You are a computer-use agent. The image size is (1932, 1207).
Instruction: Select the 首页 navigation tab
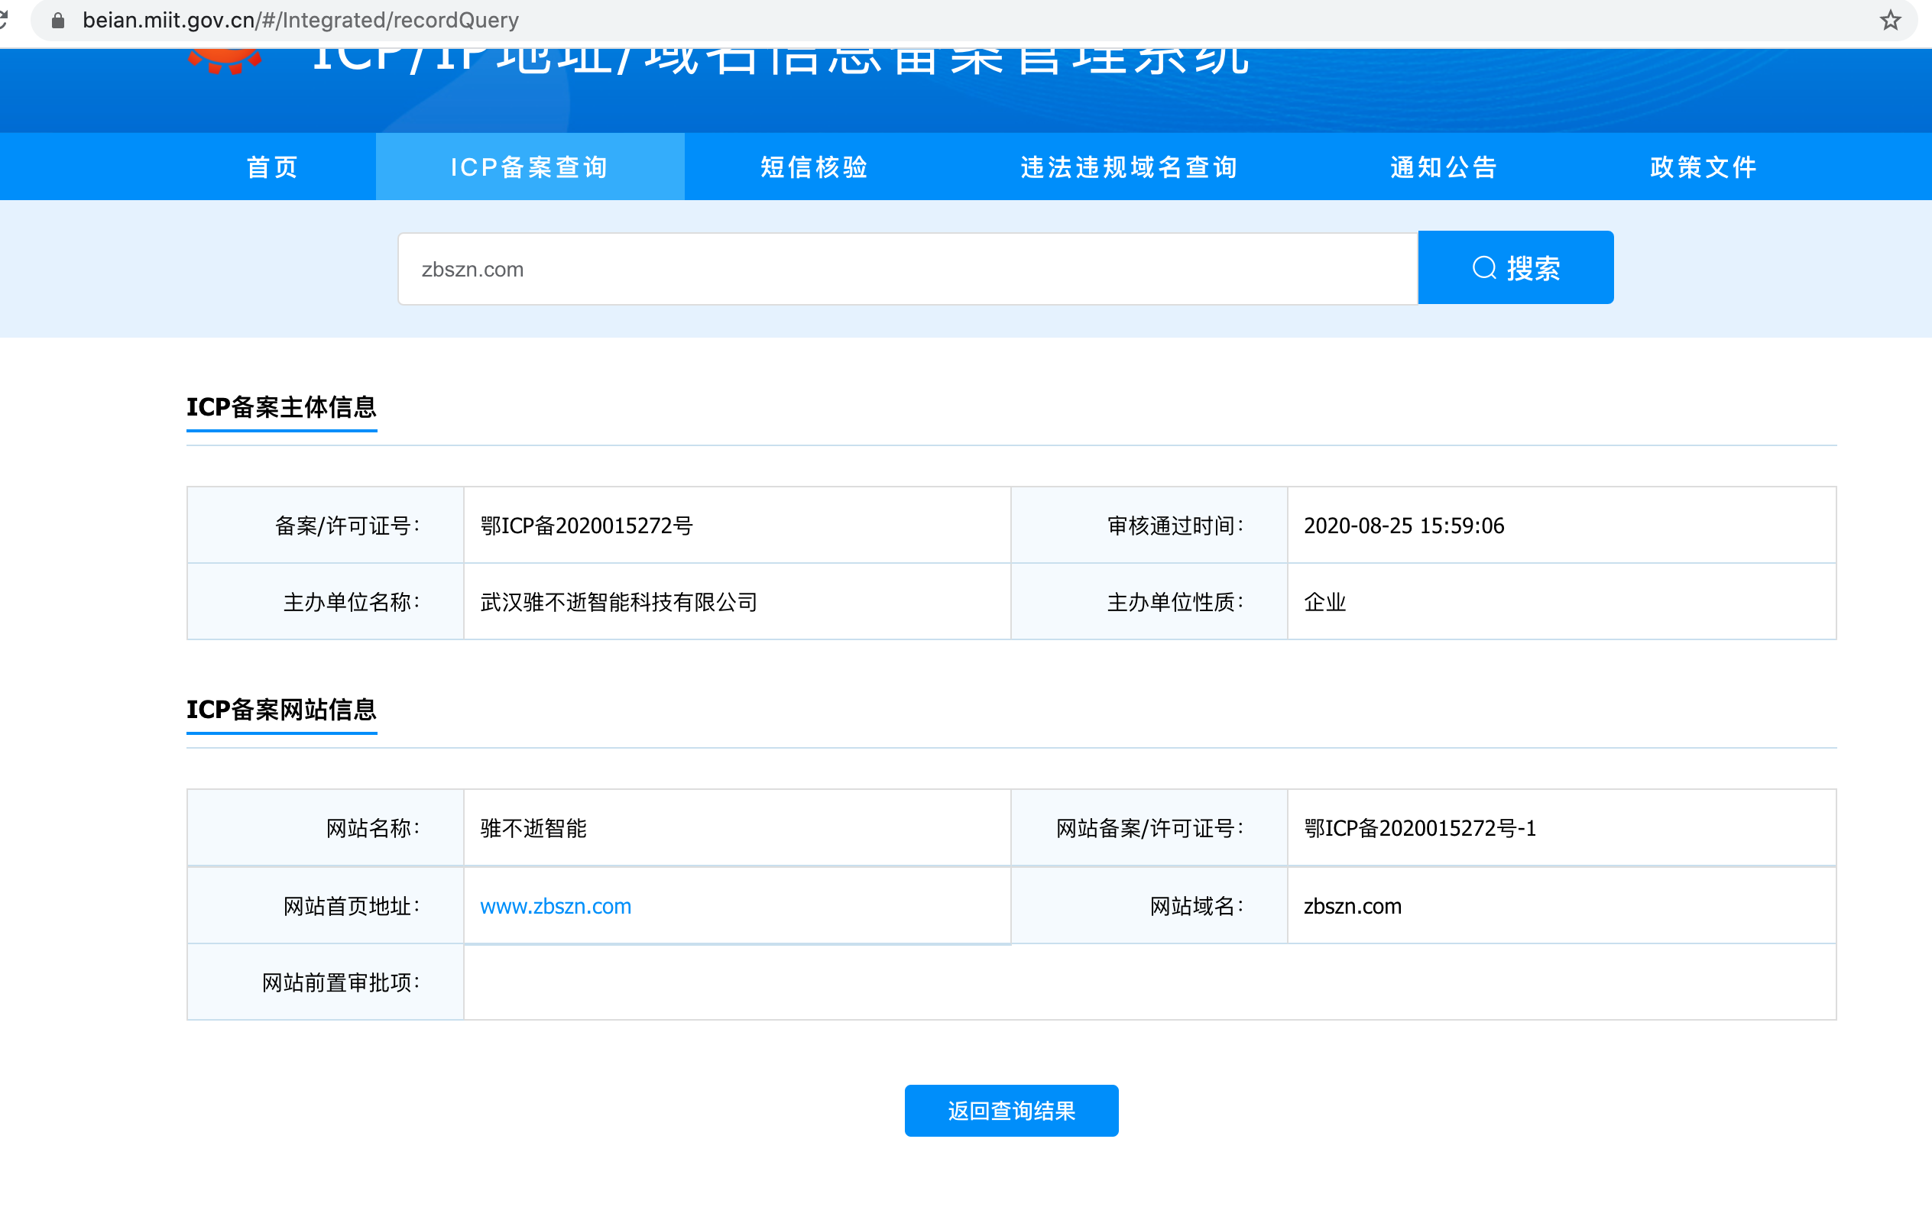click(271, 167)
